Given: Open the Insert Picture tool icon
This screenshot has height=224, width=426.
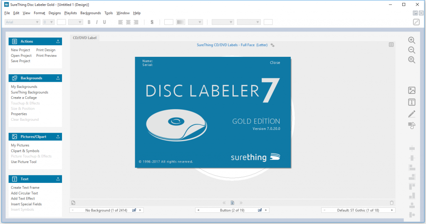Looking at the screenshot, I should tap(411, 90).
